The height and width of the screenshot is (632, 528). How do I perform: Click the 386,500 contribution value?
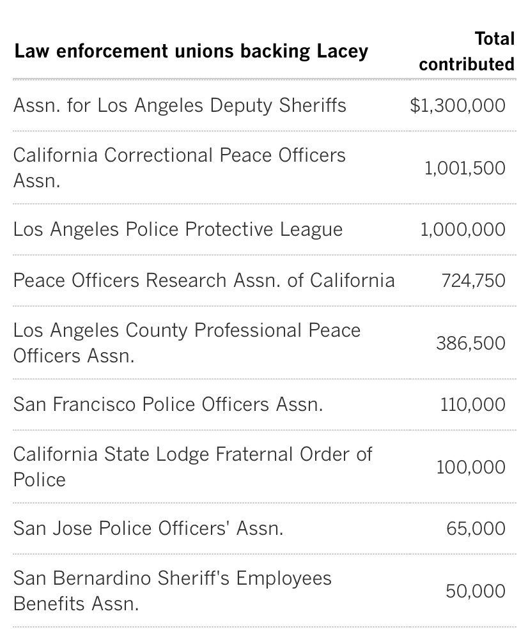point(470,343)
